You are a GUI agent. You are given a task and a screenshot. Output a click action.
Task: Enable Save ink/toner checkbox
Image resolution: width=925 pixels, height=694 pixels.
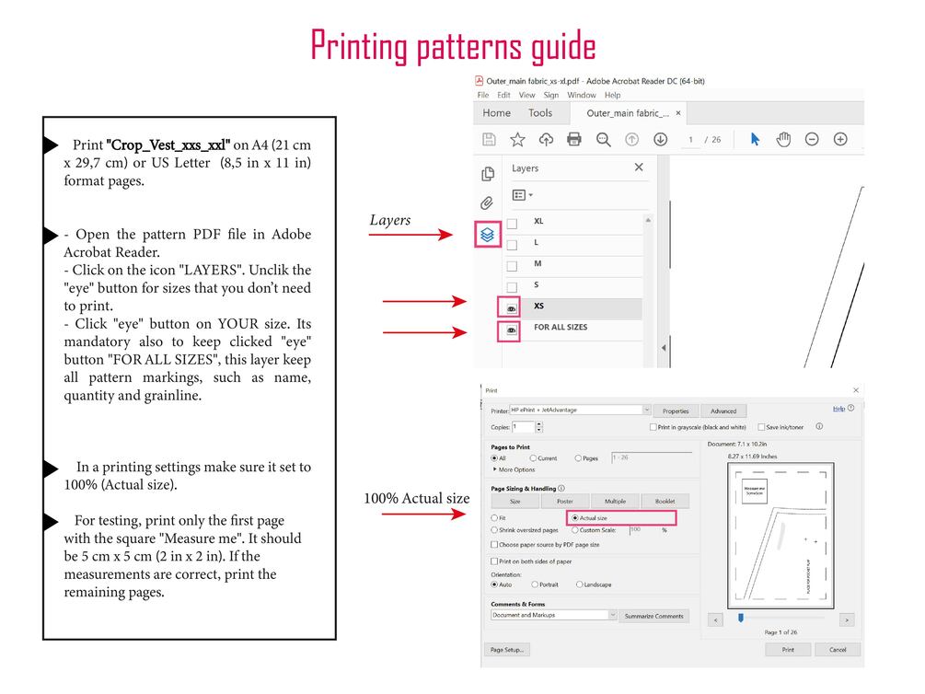click(761, 427)
